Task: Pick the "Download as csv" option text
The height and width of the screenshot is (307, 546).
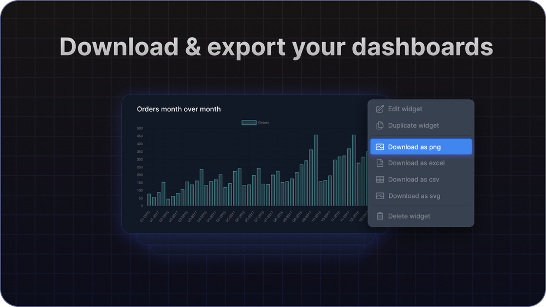Action: [413, 179]
